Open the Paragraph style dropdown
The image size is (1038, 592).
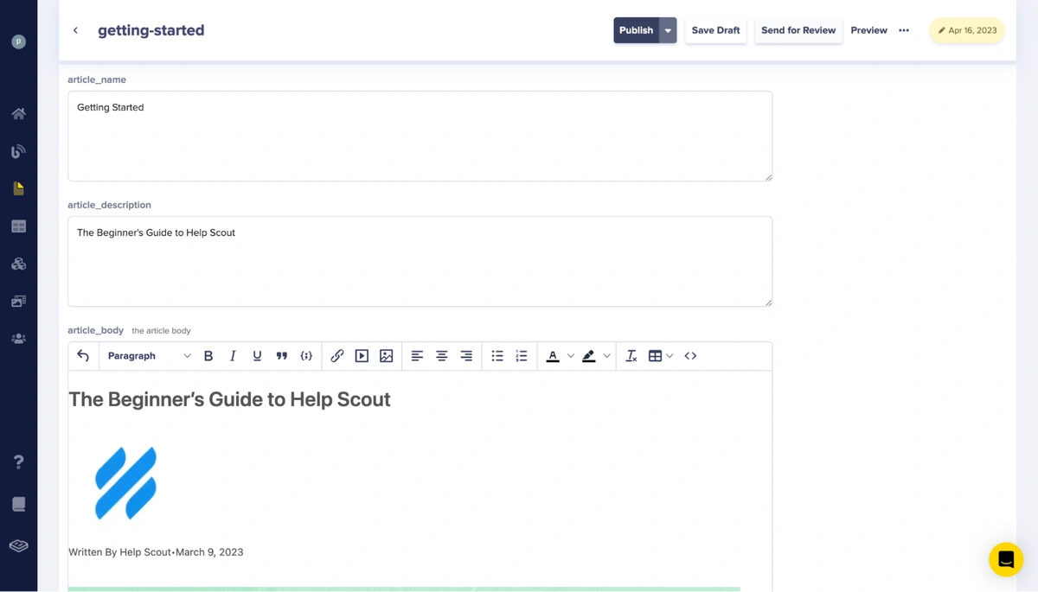pyautogui.click(x=149, y=356)
